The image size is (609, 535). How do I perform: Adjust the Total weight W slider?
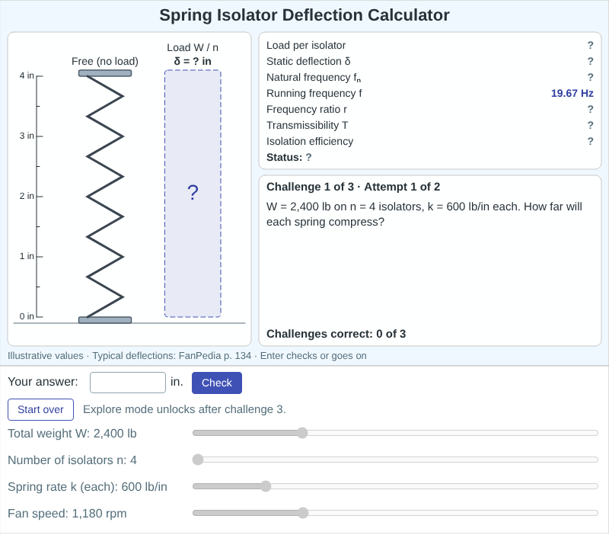(x=395, y=433)
